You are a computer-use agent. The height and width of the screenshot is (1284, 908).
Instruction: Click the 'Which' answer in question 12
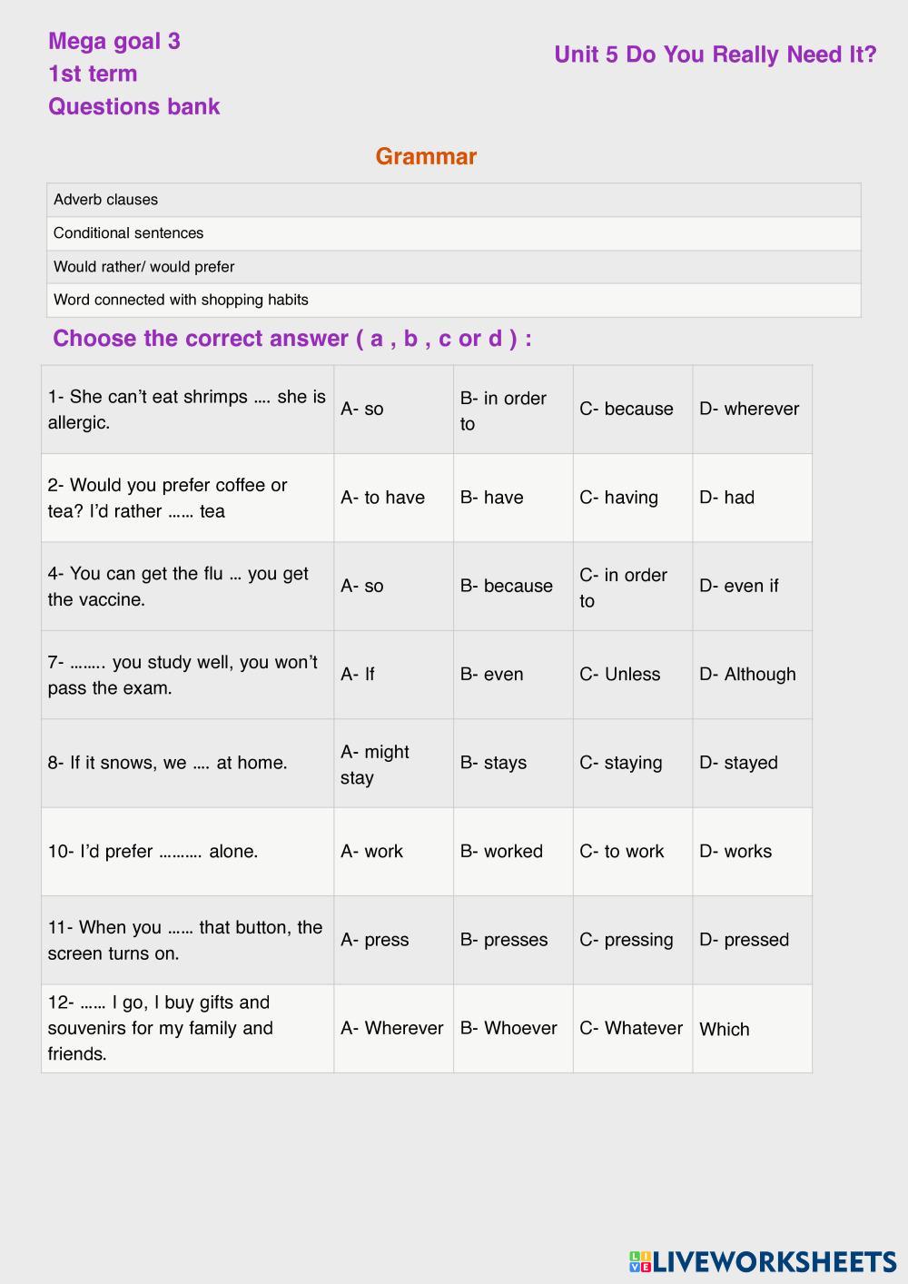coord(725,1029)
